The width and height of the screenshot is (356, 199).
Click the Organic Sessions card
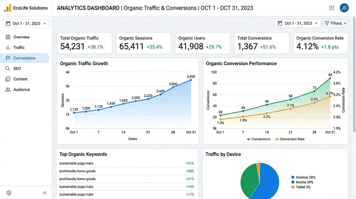pos(144,43)
